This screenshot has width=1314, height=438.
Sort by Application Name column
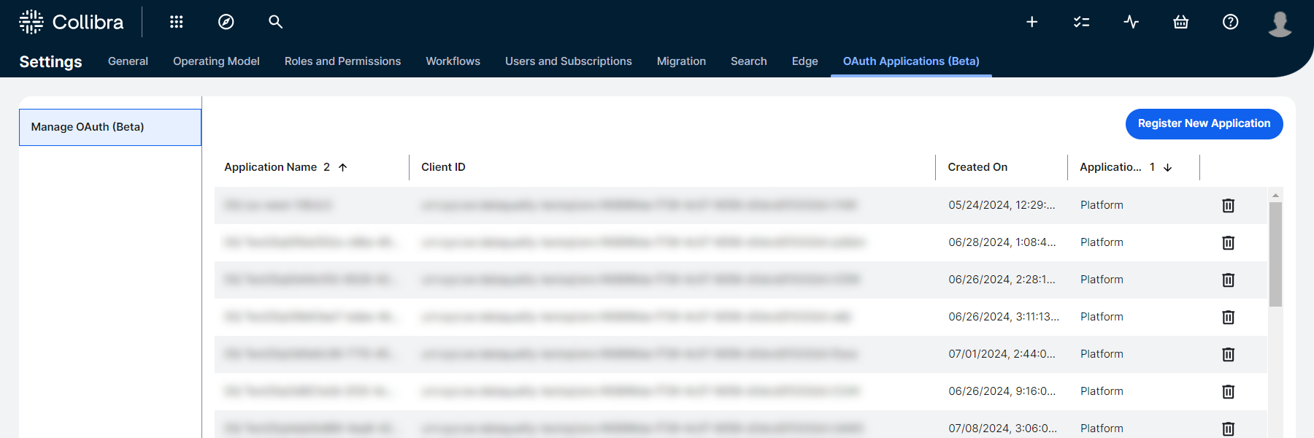[x=271, y=167]
